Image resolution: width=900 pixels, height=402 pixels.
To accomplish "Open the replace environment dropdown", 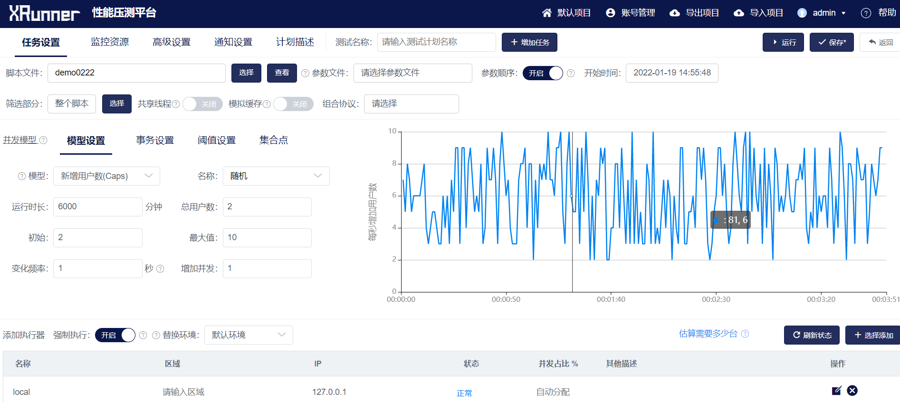I will pos(249,335).
